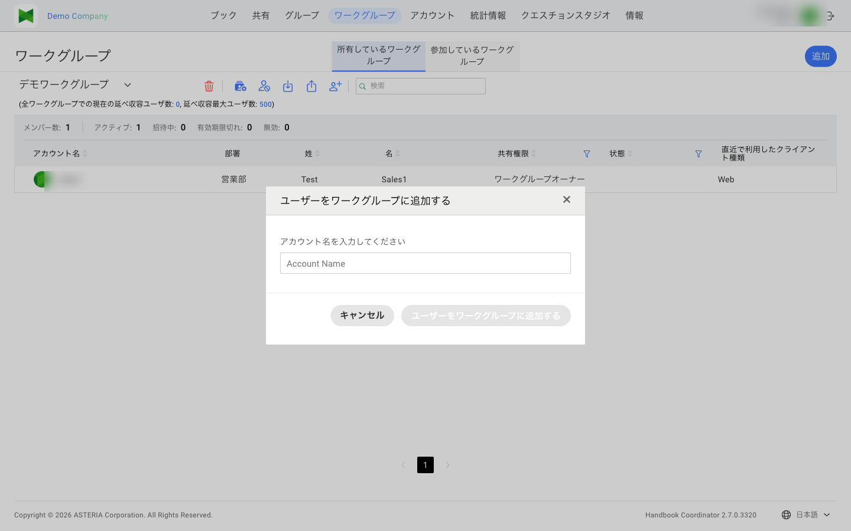Click the add user plus icon
Image resolution: width=851 pixels, height=531 pixels.
coord(335,86)
